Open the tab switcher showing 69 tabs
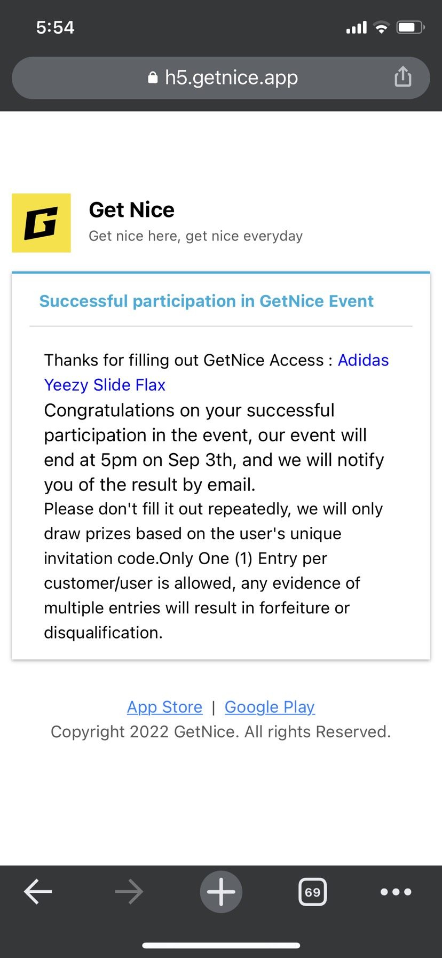The height and width of the screenshot is (958, 442). coord(312,892)
